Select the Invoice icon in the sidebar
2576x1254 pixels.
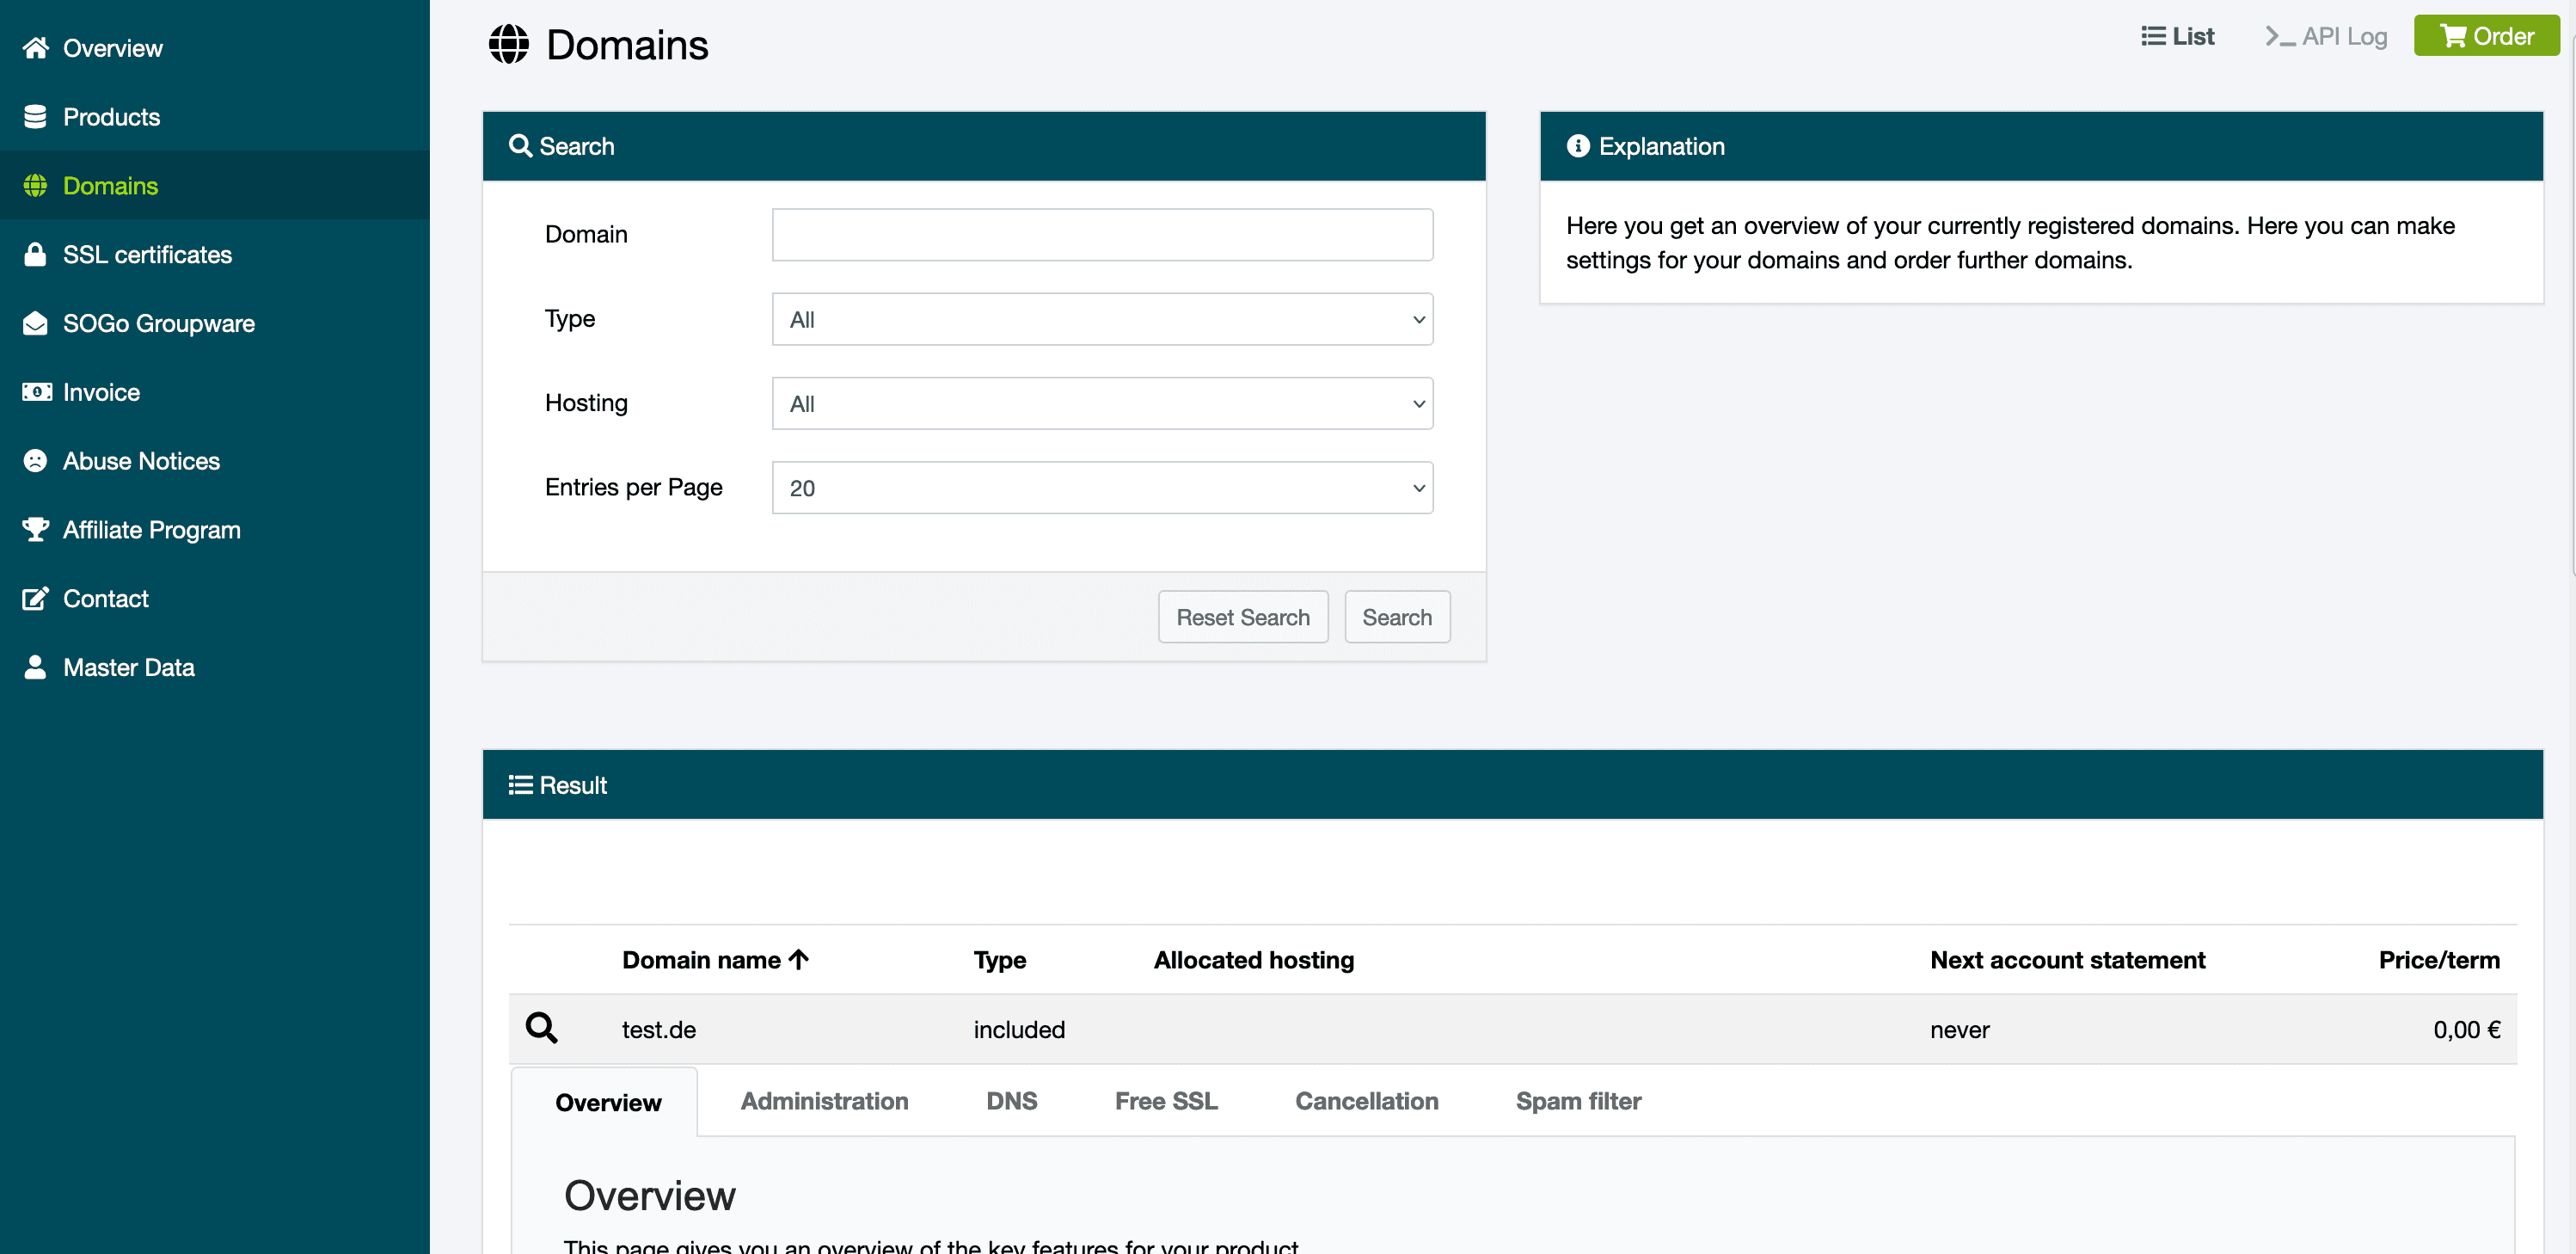[x=36, y=391]
